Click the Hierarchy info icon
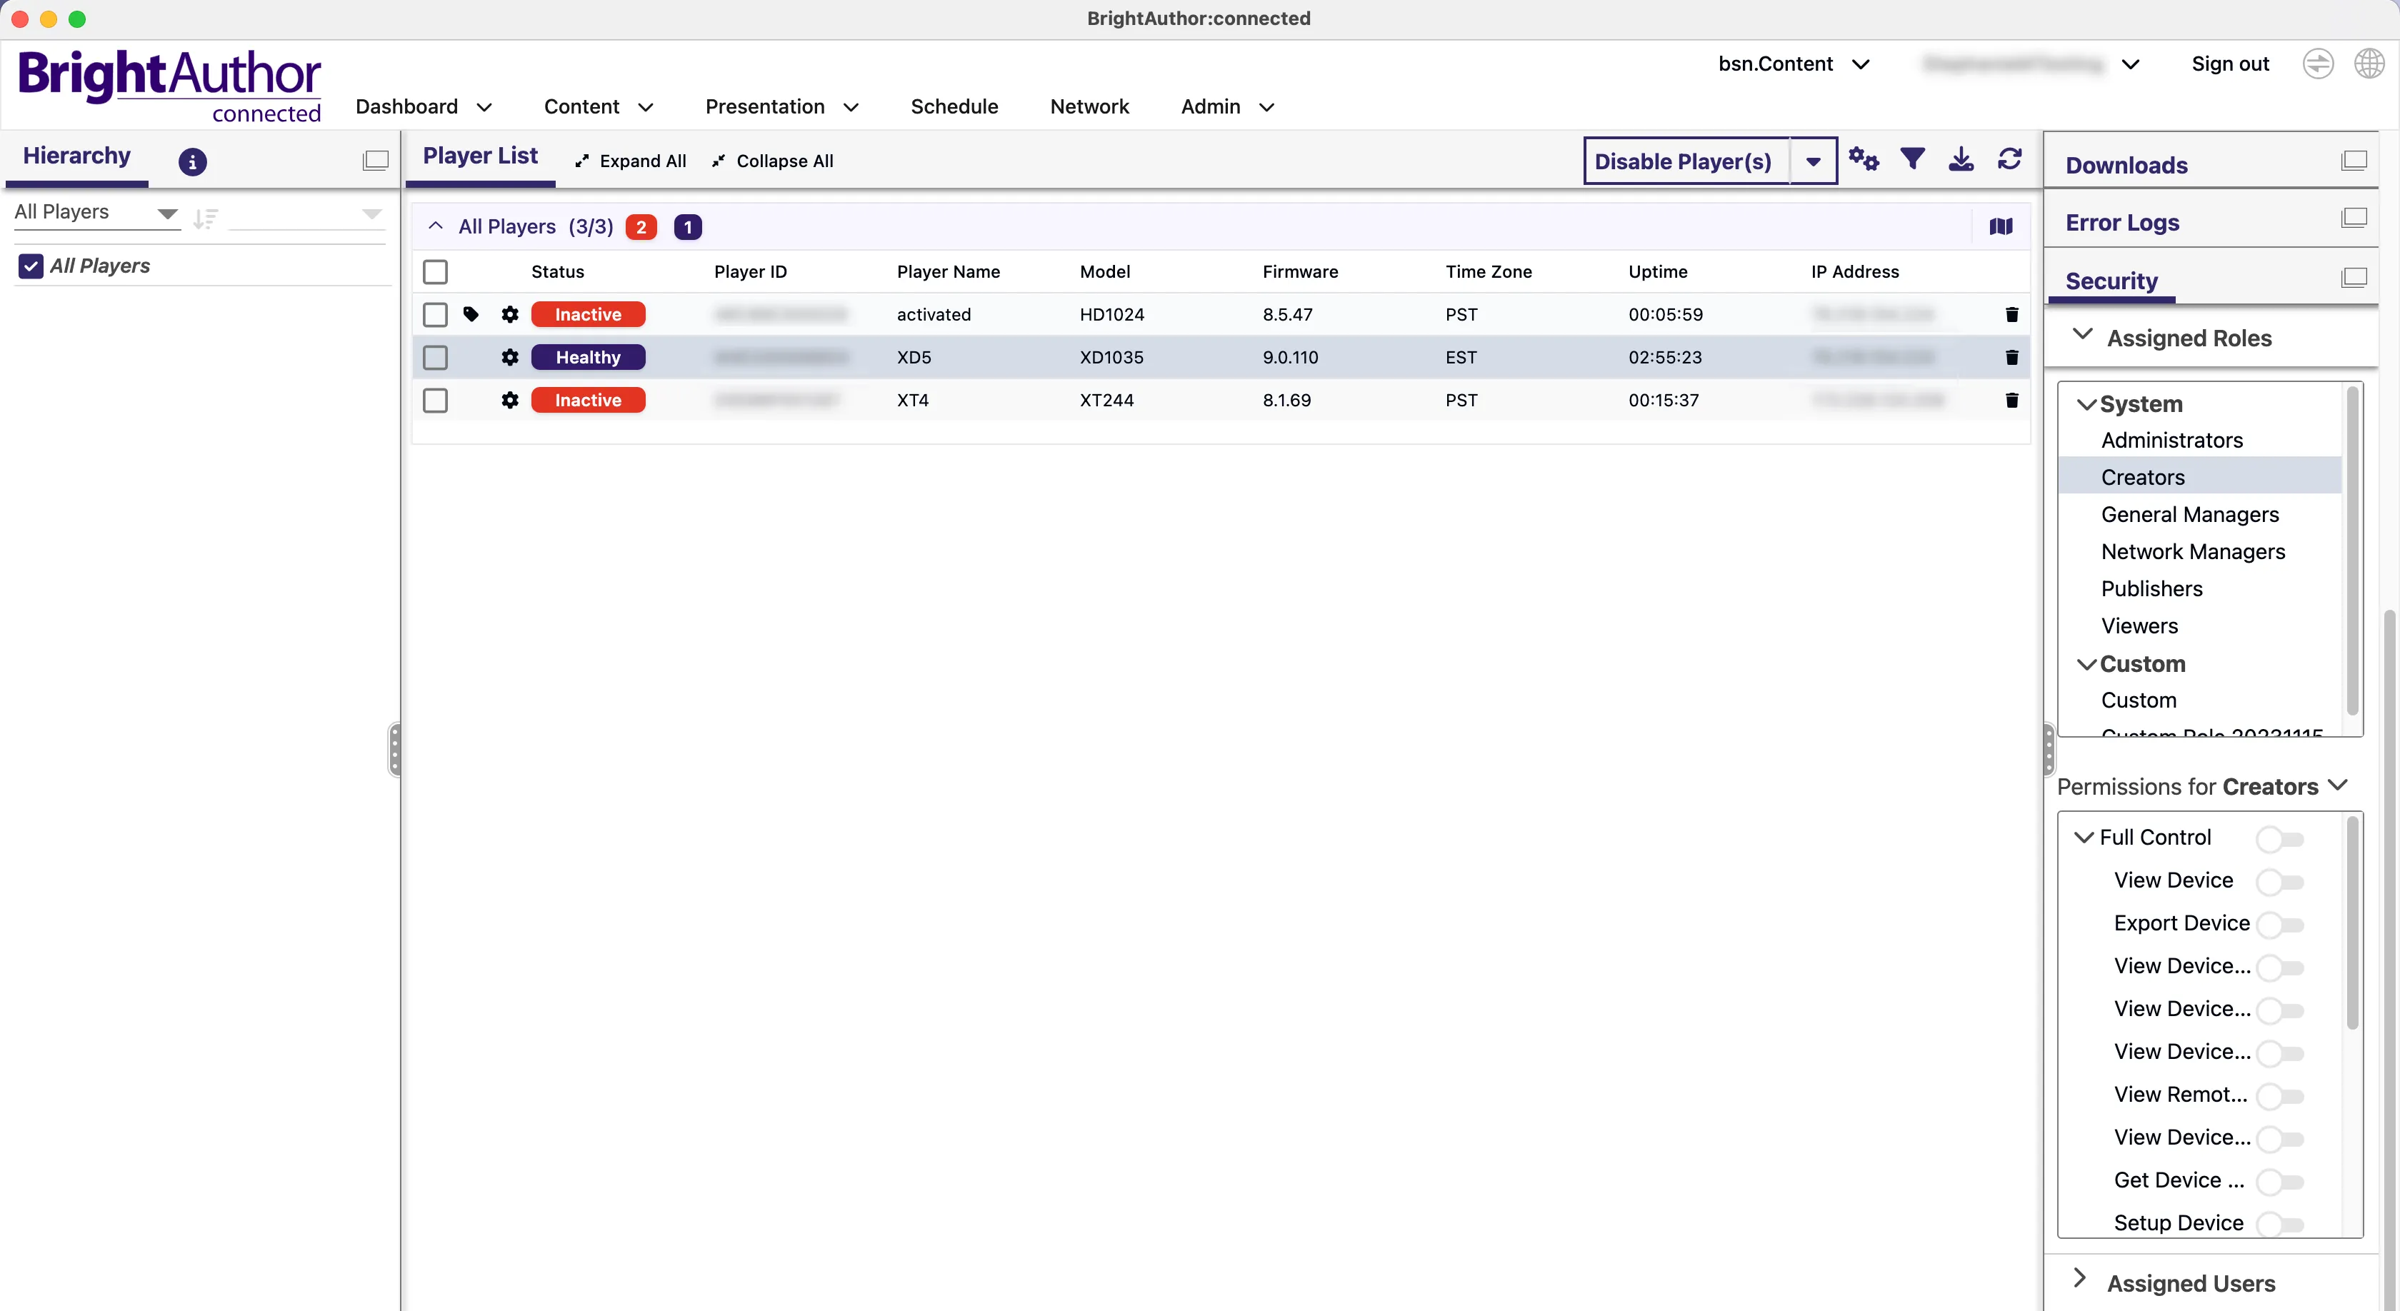Image resolution: width=2400 pixels, height=1311 pixels. coord(192,162)
